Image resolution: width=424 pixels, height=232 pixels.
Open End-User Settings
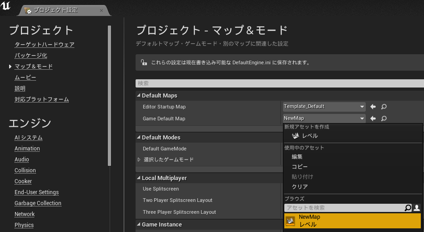36,192
